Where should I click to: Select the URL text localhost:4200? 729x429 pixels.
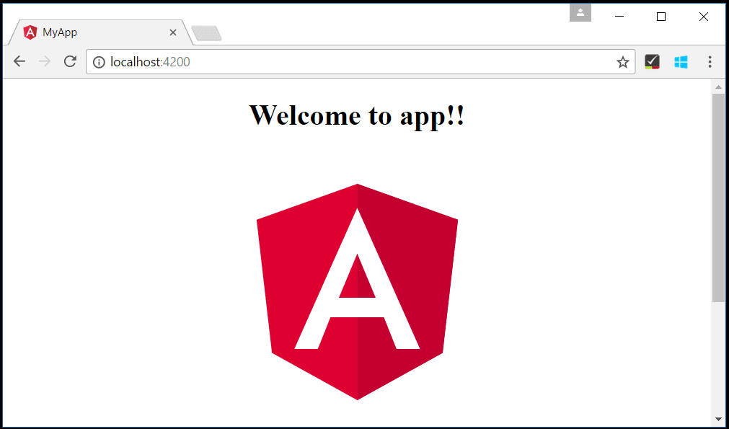tap(149, 61)
